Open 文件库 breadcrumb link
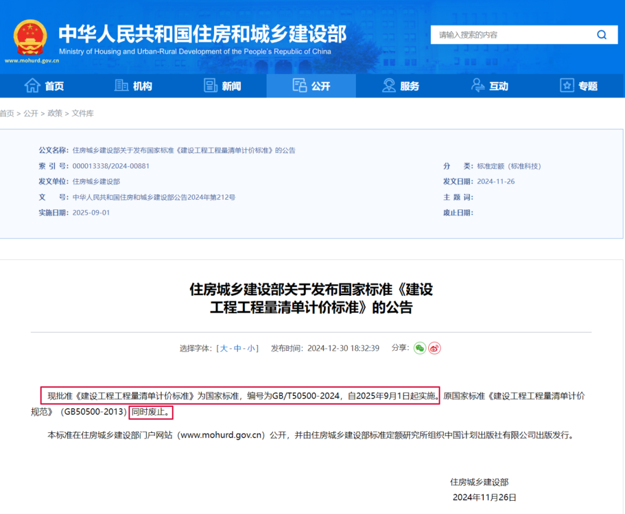 pos(82,113)
